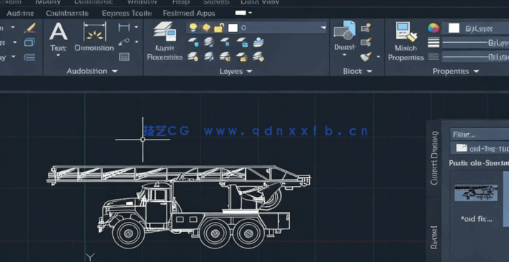Open the leader flyout arrow

136,42
